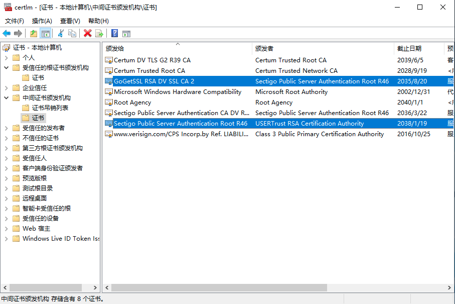Image resolution: width=455 pixels, height=304 pixels.
Task: Click the red X Delete icon
Action: pyautogui.click(x=87, y=33)
